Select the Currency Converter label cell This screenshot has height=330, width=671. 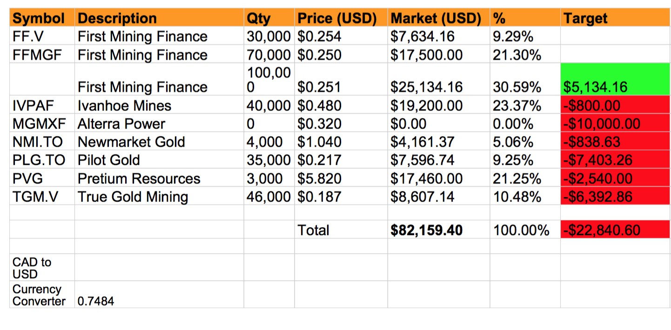[39, 295]
